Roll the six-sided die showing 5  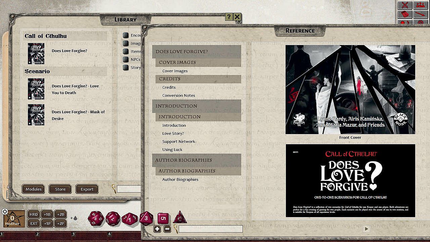[x=163, y=218]
